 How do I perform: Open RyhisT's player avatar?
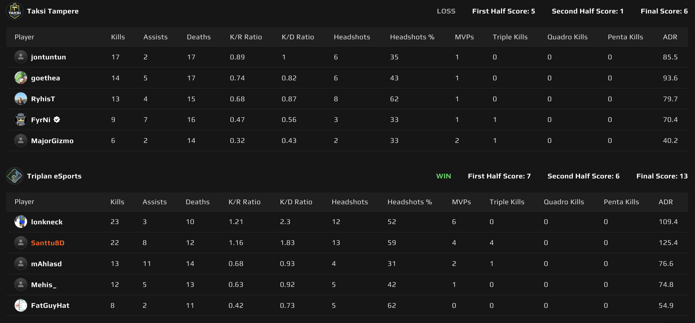tap(21, 99)
